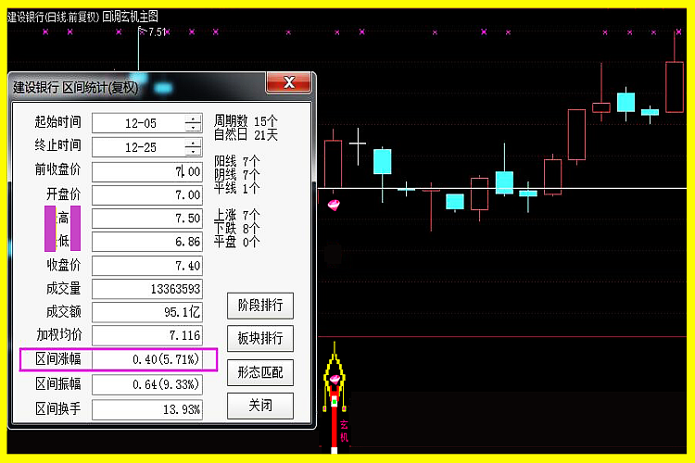The width and height of the screenshot is (695, 463).
Task: Click the 终止时间 date spinner arrows
Action: click(x=193, y=147)
